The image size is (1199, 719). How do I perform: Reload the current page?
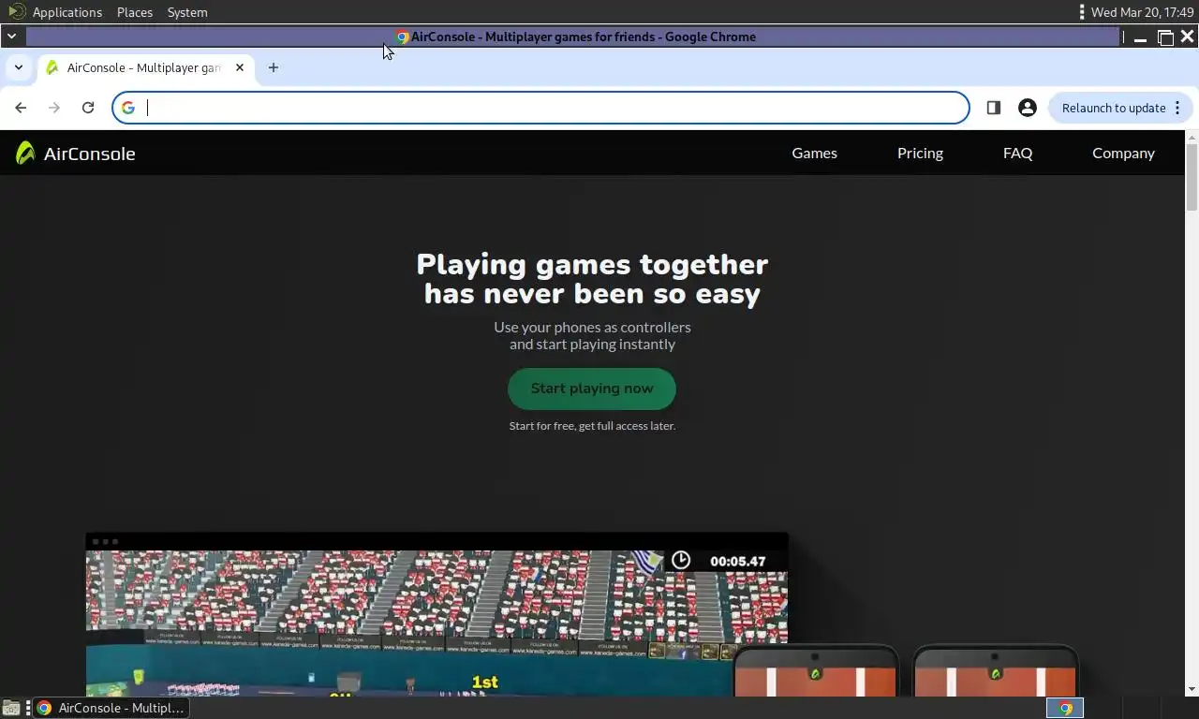pyautogui.click(x=88, y=108)
